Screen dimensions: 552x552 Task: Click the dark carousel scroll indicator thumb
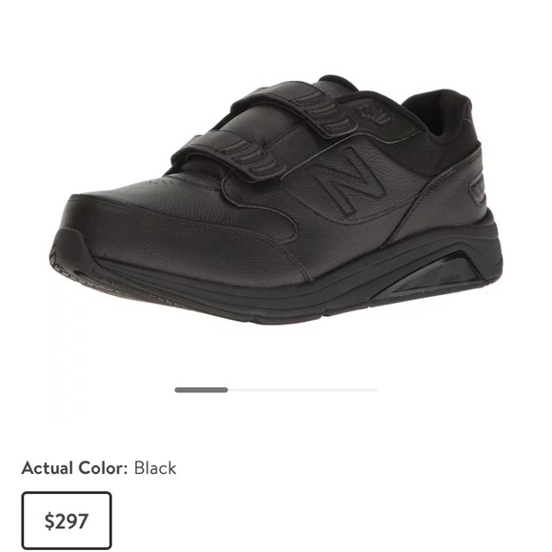click(x=202, y=389)
